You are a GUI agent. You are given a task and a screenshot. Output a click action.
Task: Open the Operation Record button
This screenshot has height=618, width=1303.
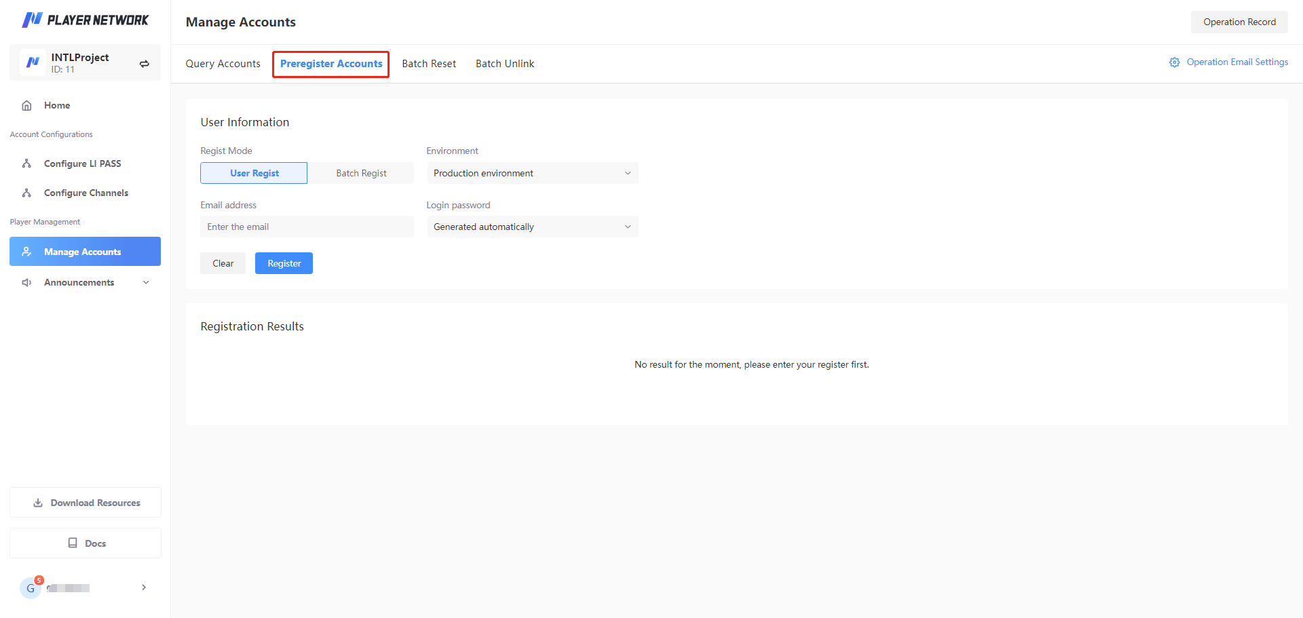(x=1239, y=22)
